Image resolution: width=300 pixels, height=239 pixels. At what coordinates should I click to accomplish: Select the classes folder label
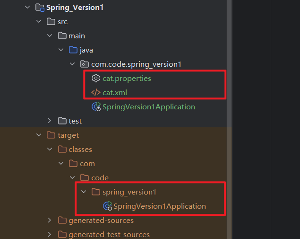pos(80,150)
